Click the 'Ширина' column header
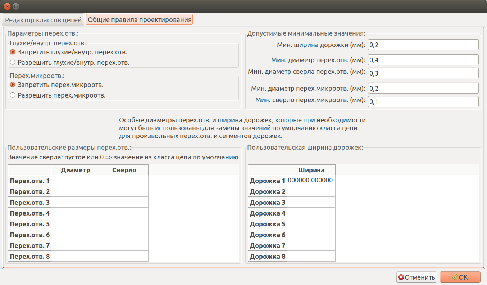 (x=311, y=170)
